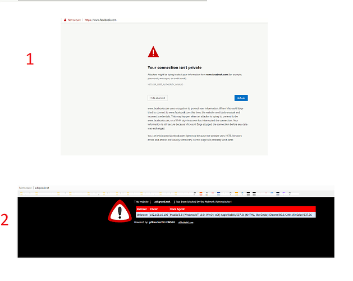Click the Unknown referer cell
The image size is (353, 281).
click(x=143, y=215)
